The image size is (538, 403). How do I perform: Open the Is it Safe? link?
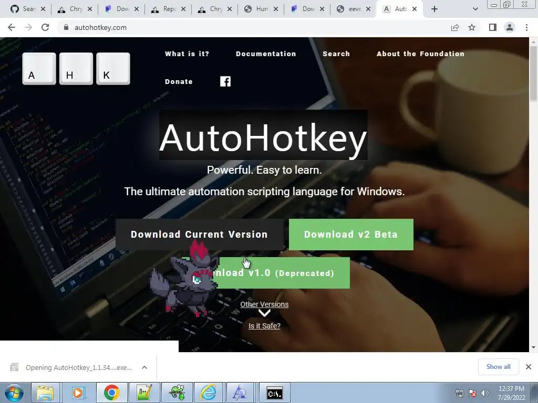click(264, 326)
